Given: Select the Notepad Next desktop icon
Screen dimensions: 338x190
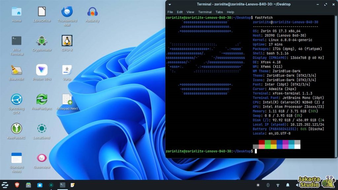Looking at the screenshot, I should point(67,99).
